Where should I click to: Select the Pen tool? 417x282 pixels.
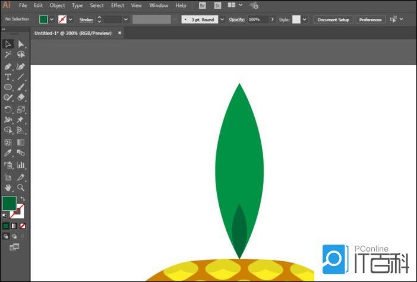click(x=8, y=66)
